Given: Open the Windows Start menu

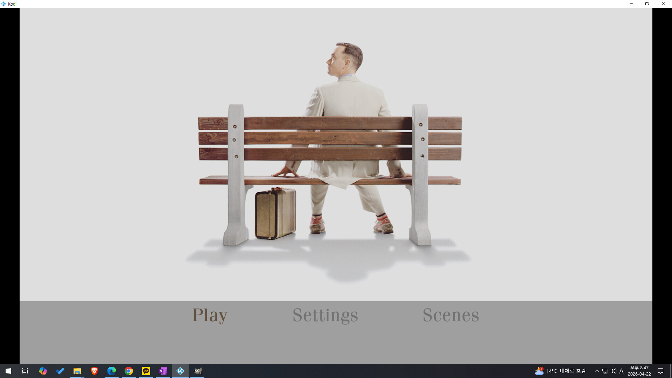Looking at the screenshot, I should tap(8, 371).
